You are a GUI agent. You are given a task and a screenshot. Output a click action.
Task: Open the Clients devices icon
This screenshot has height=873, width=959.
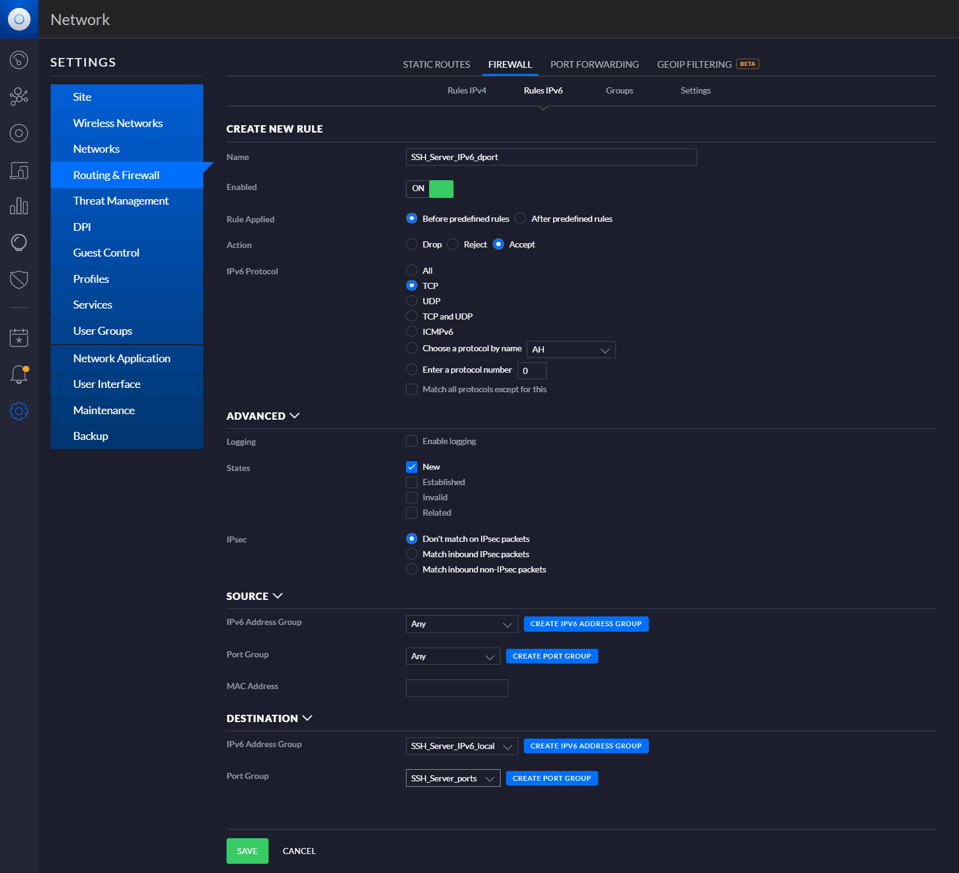coord(19,170)
